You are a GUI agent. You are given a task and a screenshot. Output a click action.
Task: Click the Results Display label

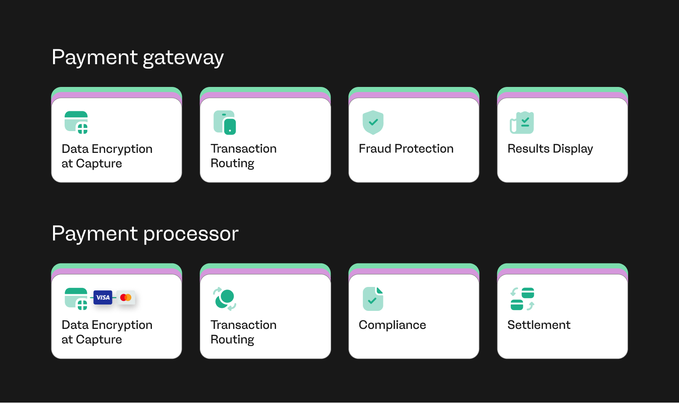(x=550, y=149)
